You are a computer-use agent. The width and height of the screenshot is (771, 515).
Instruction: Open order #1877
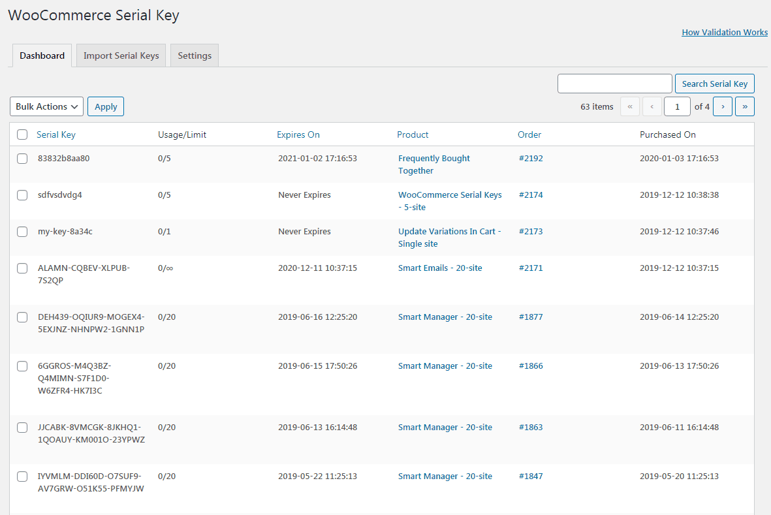point(531,317)
